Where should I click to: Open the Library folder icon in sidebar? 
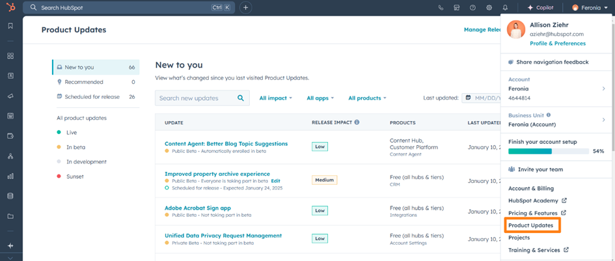pos(10,216)
